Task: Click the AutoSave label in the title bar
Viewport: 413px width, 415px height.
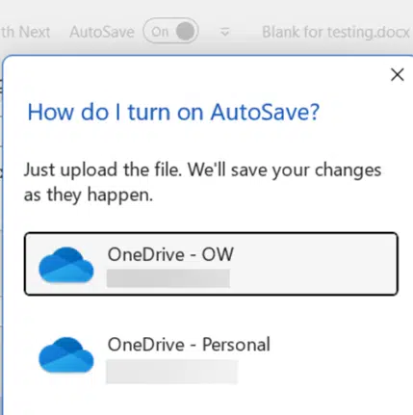Action: click(102, 32)
